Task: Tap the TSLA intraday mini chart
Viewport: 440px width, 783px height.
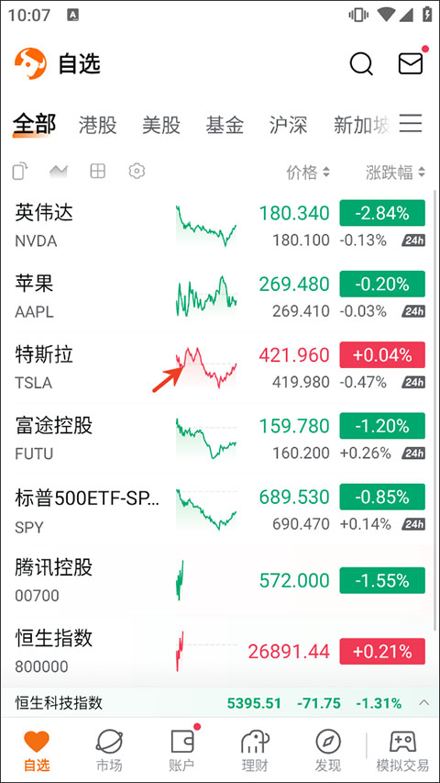Action: [206, 368]
